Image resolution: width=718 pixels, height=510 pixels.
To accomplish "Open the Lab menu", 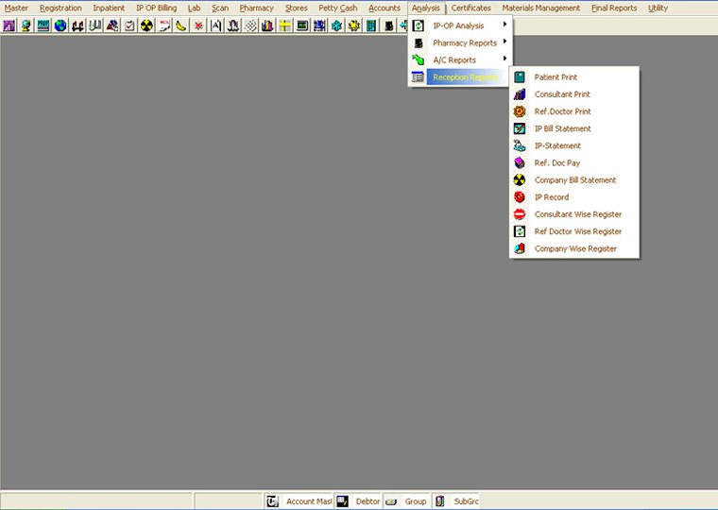I will point(195,8).
